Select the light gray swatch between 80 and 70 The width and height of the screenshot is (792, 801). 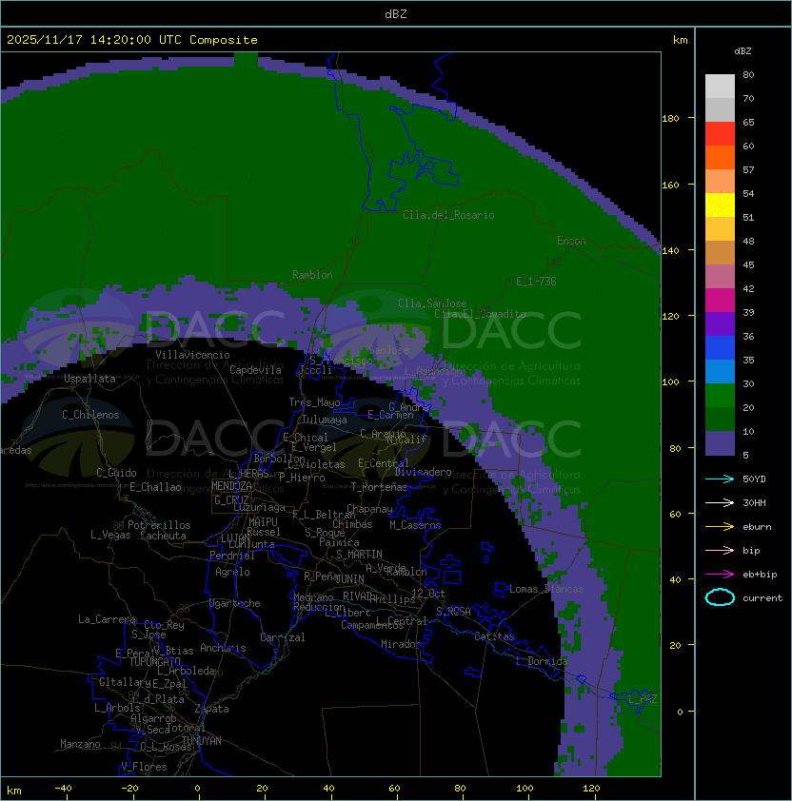720,87
